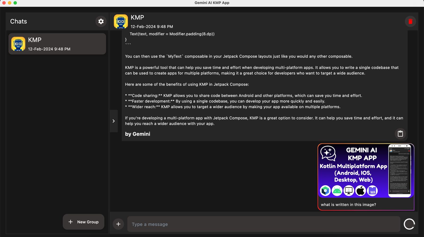Click the KMP robot avatar in chat header
The height and width of the screenshot is (237, 424).
(x=121, y=21)
